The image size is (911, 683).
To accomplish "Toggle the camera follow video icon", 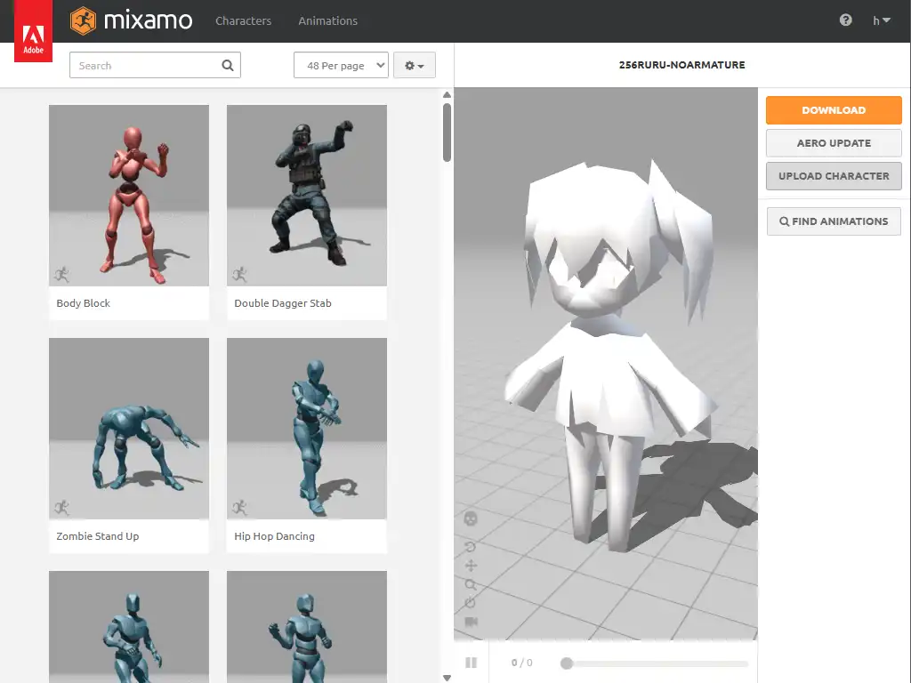I will tap(471, 622).
